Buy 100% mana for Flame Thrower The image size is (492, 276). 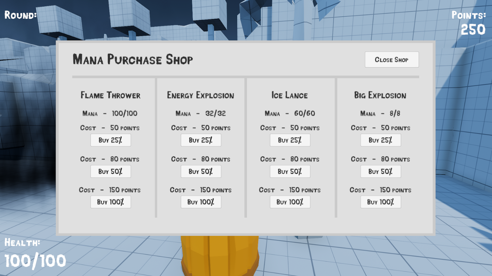tap(111, 202)
